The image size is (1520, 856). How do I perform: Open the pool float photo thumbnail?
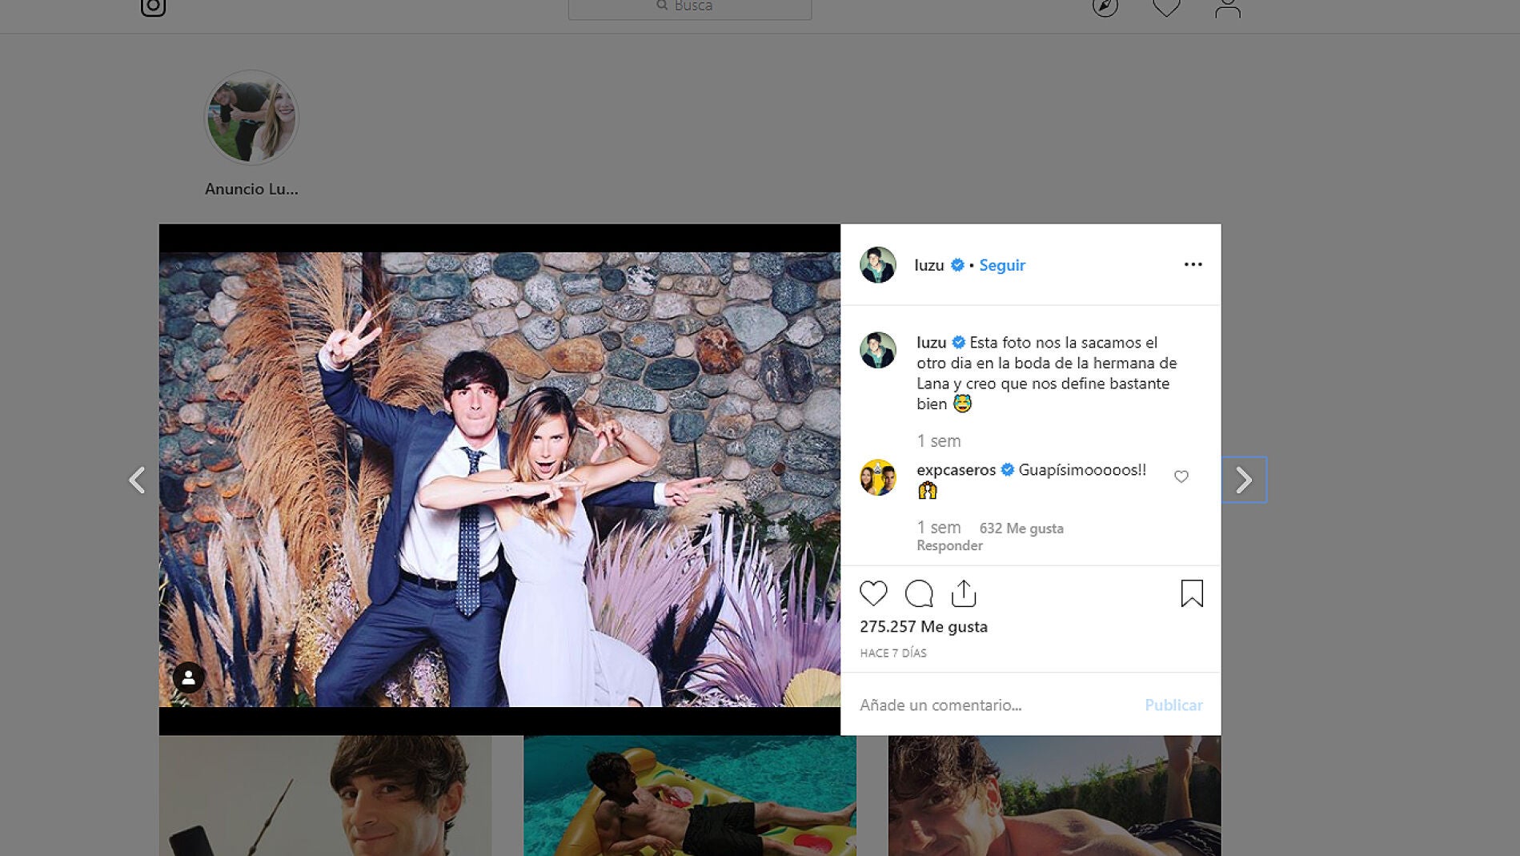pyautogui.click(x=689, y=795)
